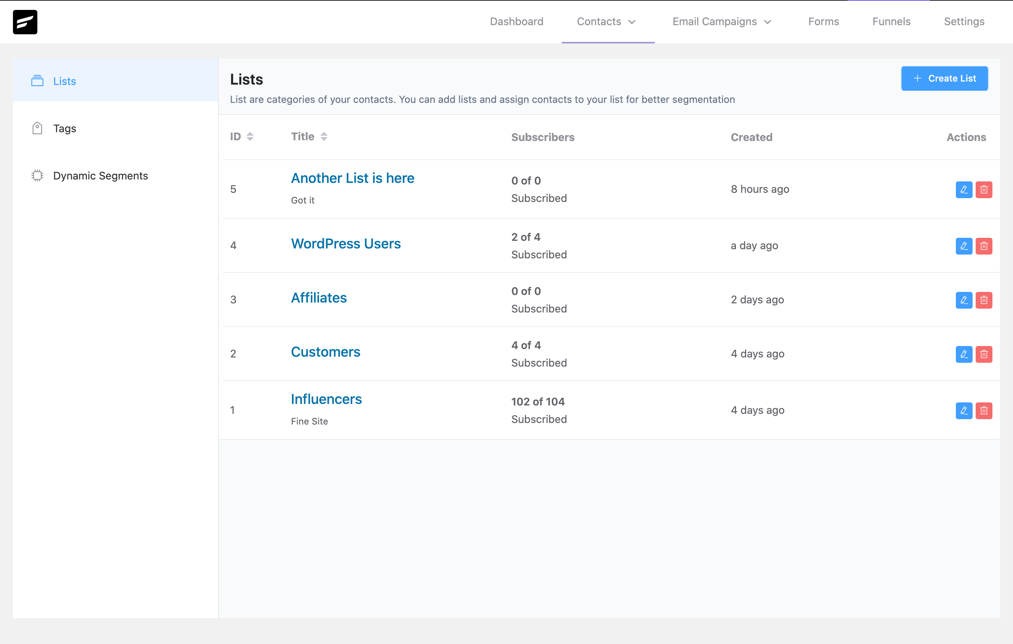The width and height of the screenshot is (1013, 644).
Task: Click the '8 hours ago' created value
Action: coord(760,189)
